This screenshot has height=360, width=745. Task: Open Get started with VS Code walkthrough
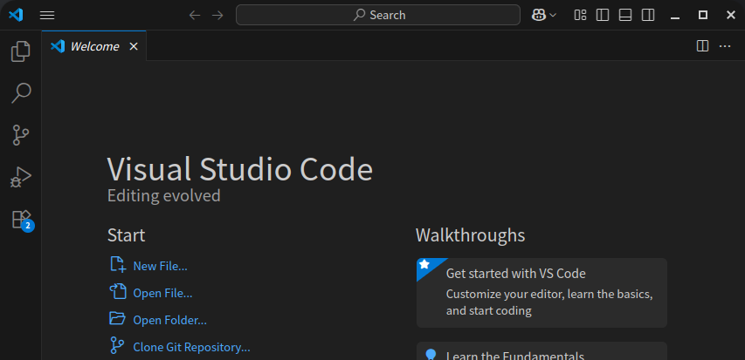pyautogui.click(x=542, y=293)
